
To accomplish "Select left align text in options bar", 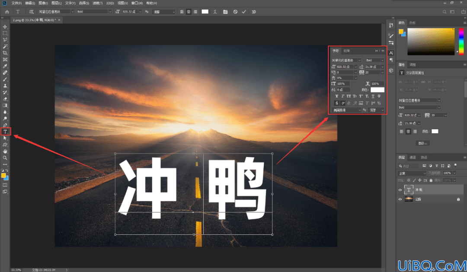I will click(x=182, y=12).
